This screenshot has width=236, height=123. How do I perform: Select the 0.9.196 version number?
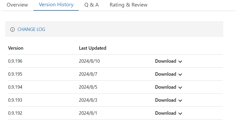coord(15,61)
